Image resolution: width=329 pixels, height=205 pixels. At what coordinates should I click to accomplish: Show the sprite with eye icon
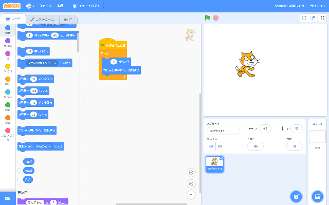[x=211, y=146]
